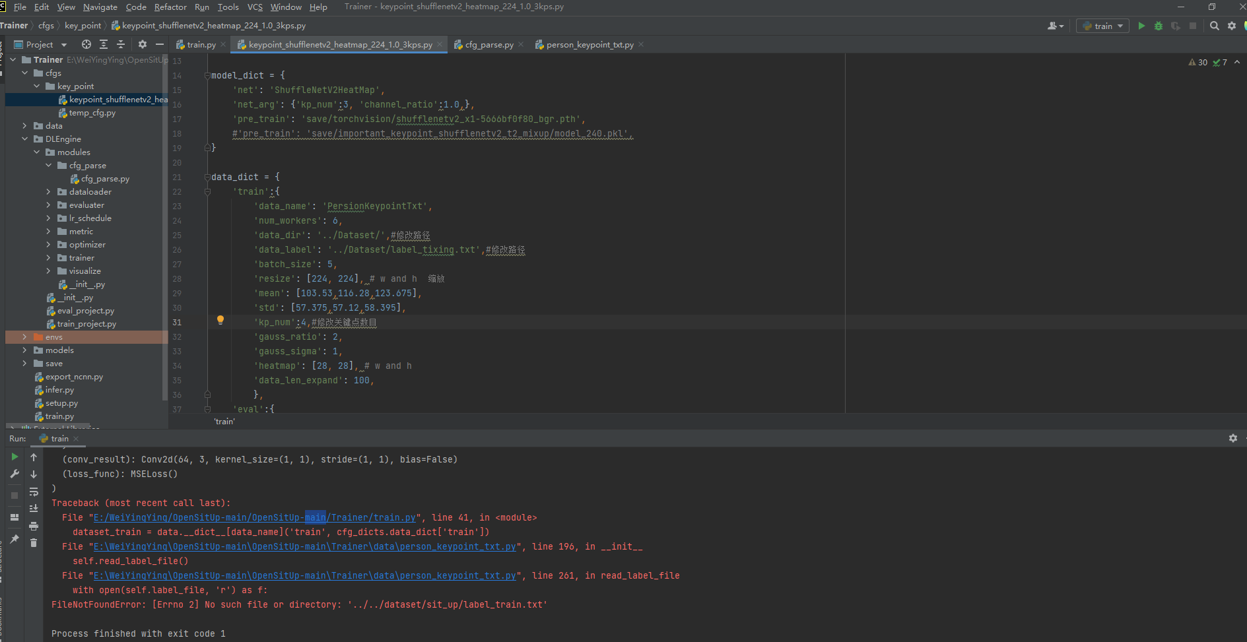Open Search Everywhere magnifier icon
The height and width of the screenshot is (642, 1247).
tap(1215, 26)
